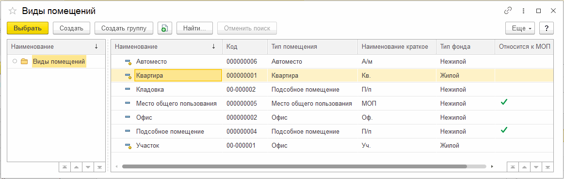
Task: Sort by Относится к МОП column header
Action: click(x=524, y=46)
